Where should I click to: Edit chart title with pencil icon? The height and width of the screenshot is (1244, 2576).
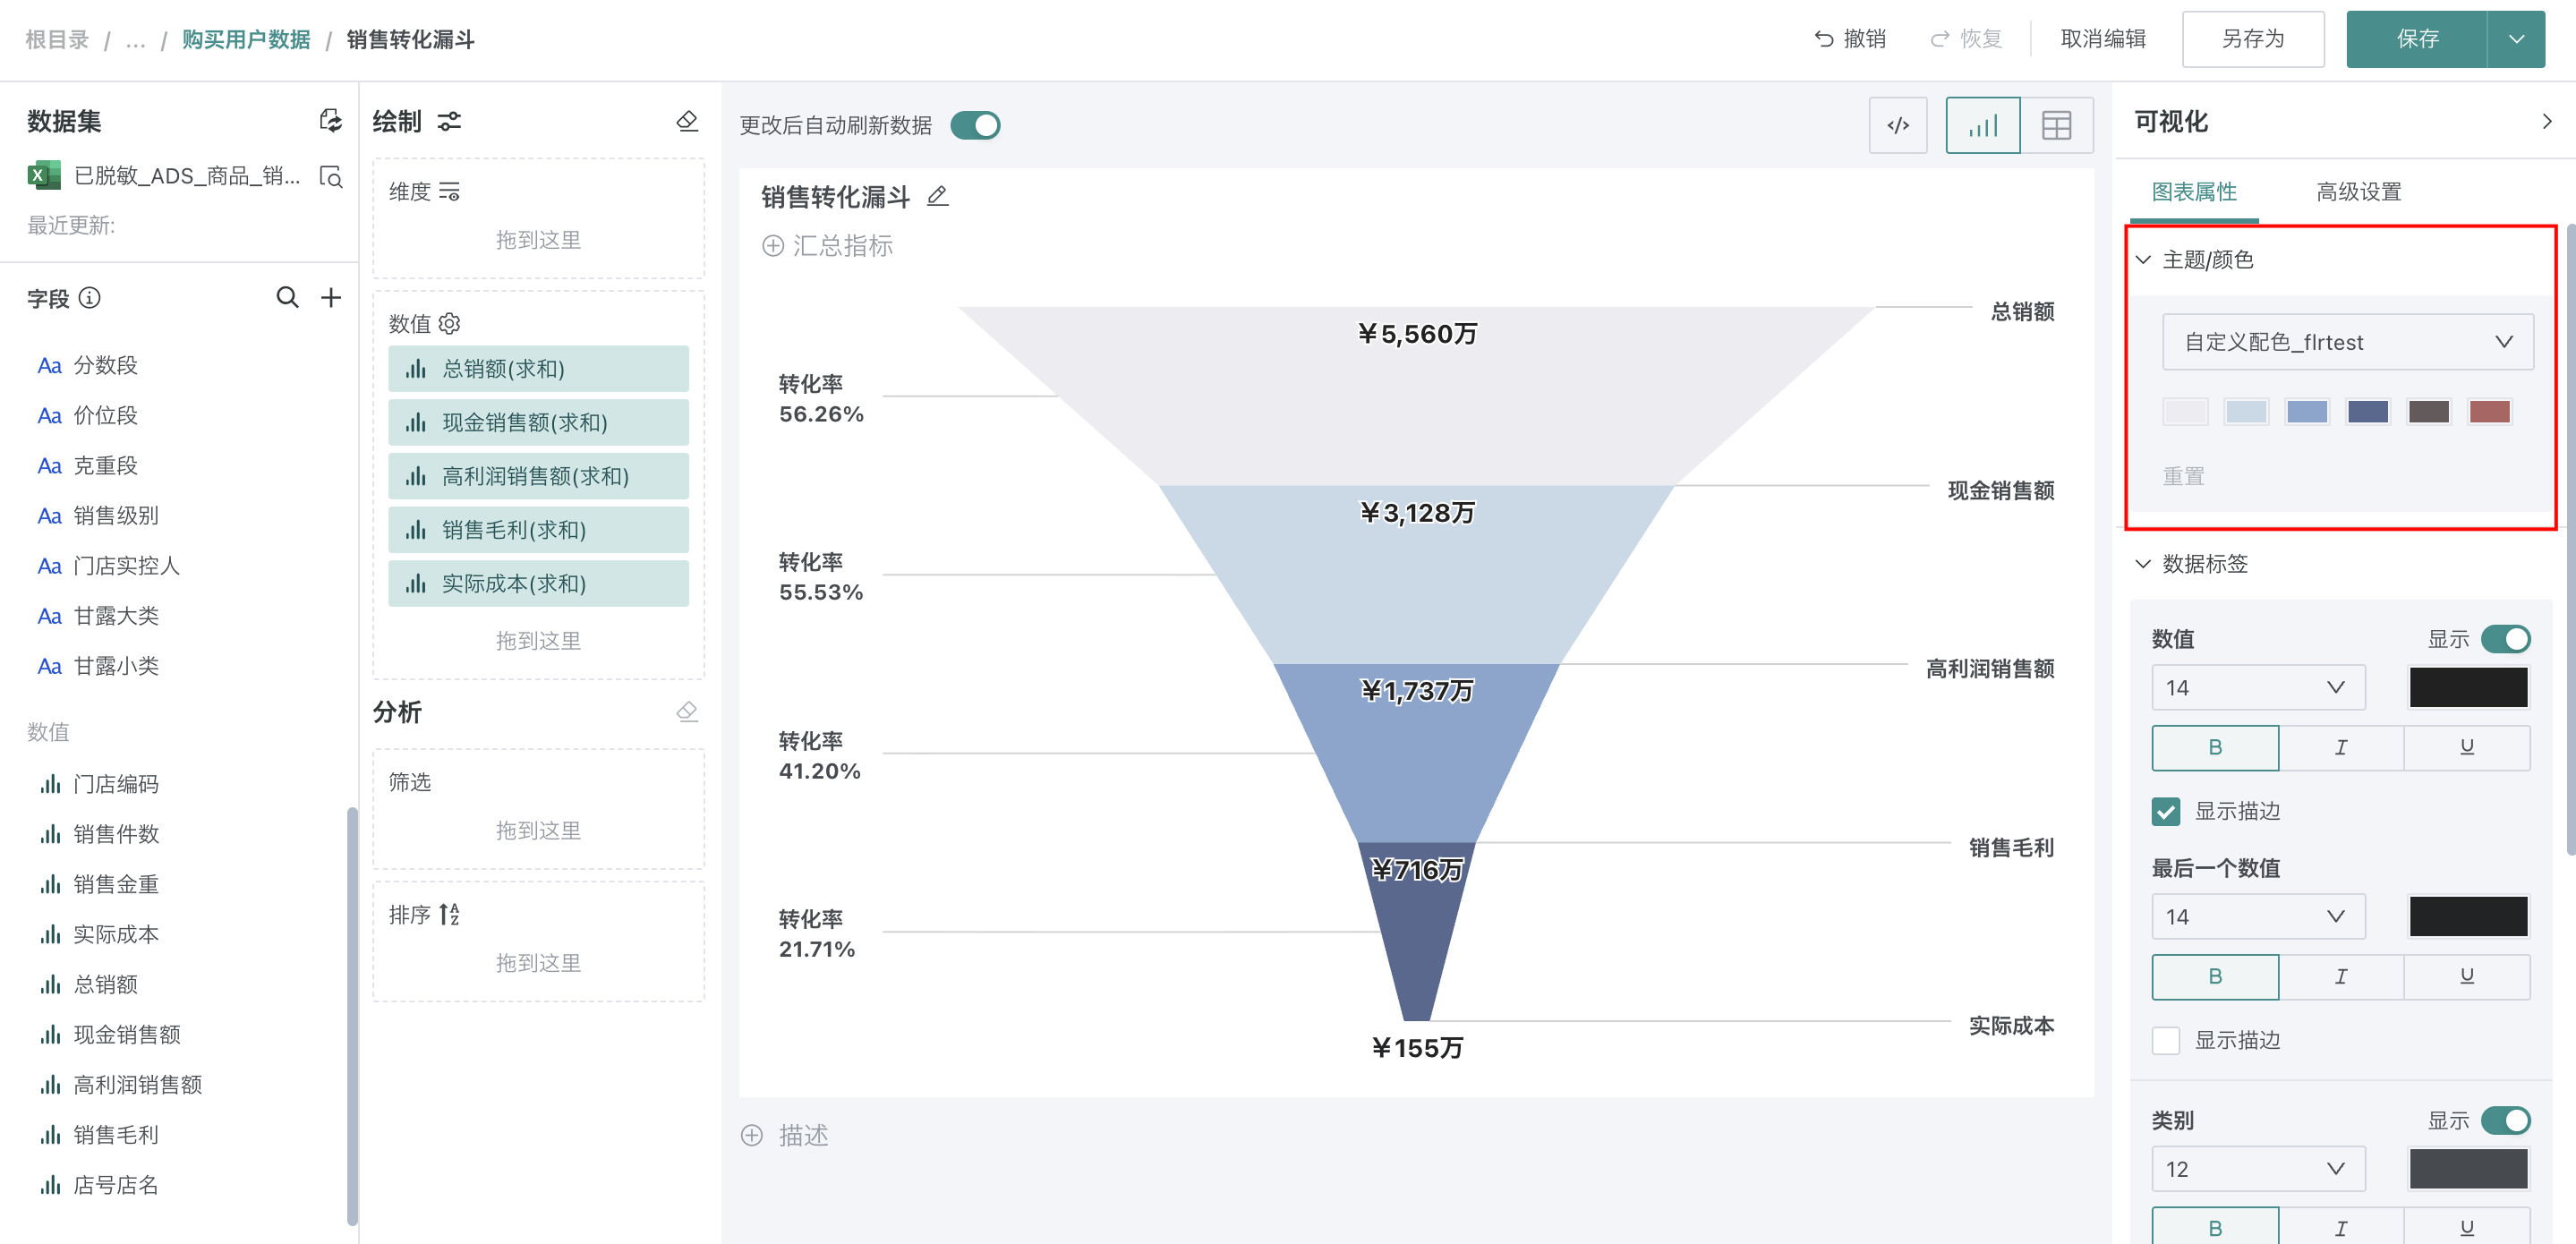[937, 196]
